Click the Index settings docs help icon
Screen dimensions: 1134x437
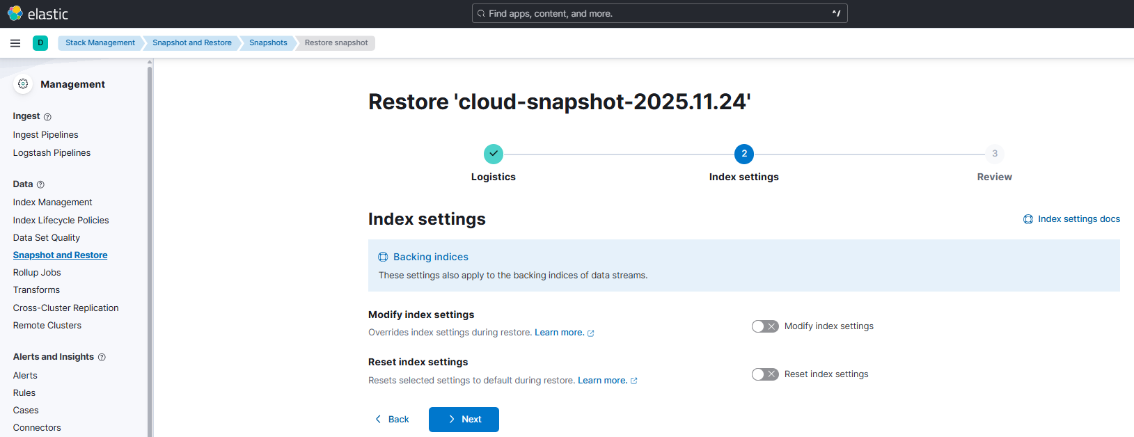[x=1028, y=219]
